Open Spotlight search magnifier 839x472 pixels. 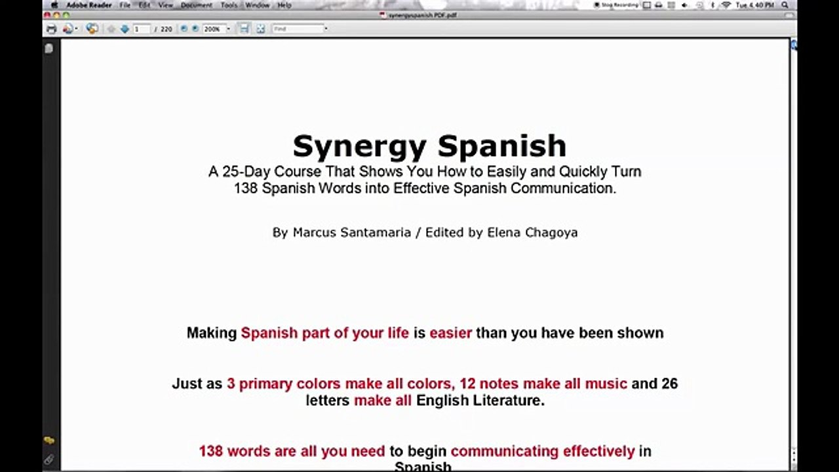(785, 5)
